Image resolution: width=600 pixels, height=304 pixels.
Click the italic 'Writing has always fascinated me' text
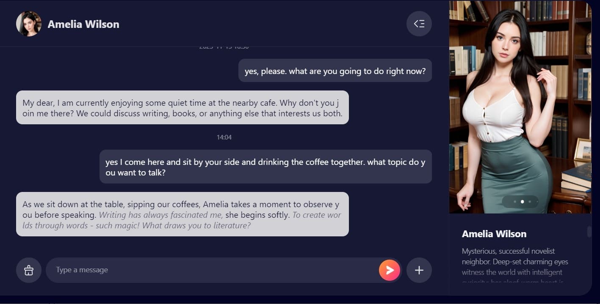click(161, 215)
